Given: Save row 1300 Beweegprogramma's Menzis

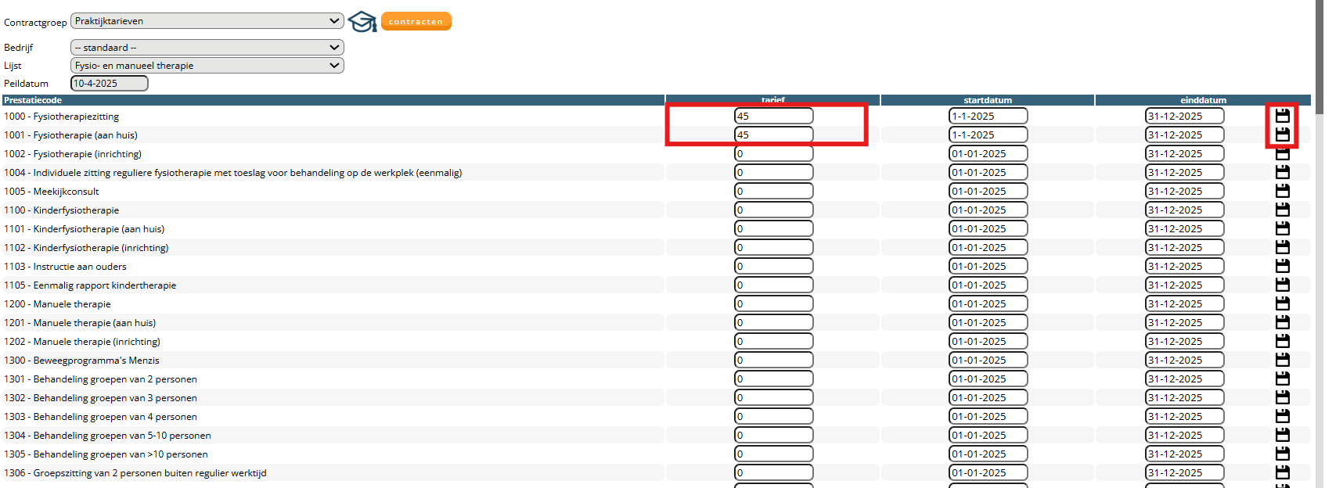Looking at the screenshot, I should [1282, 360].
